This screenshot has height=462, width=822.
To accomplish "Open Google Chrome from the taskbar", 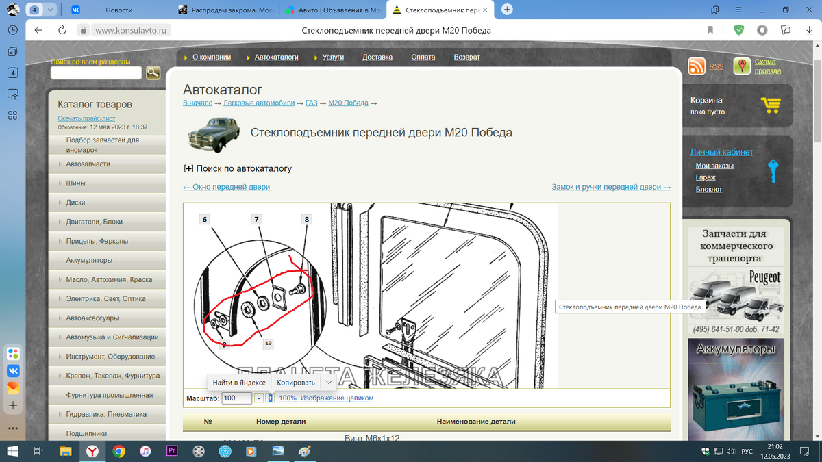I will (x=119, y=451).
